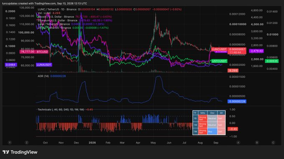
Task: Click Aug on the time axis
Action: 200,143
